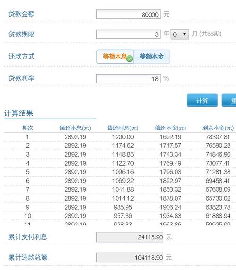
Task: Open the months dropdown next to 年
Action: (x=180, y=34)
